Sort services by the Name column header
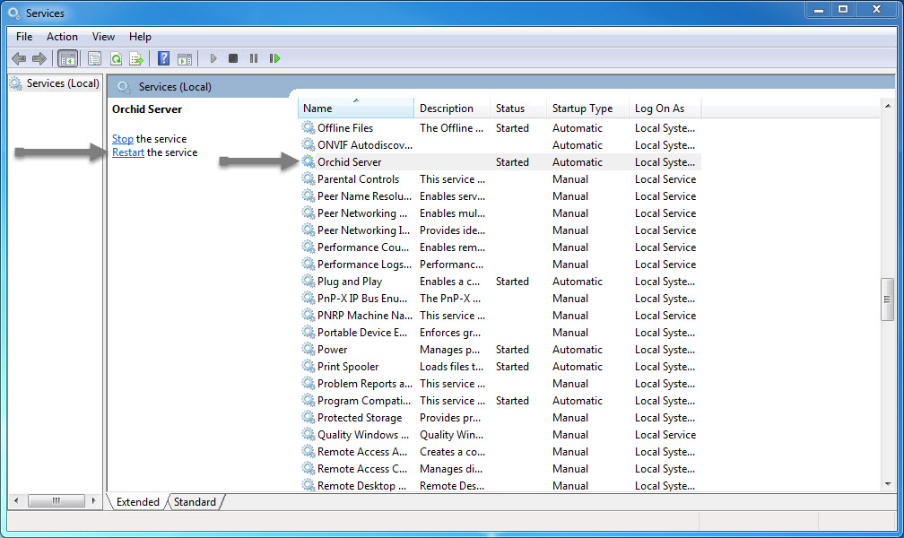This screenshot has width=904, height=538. (356, 108)
